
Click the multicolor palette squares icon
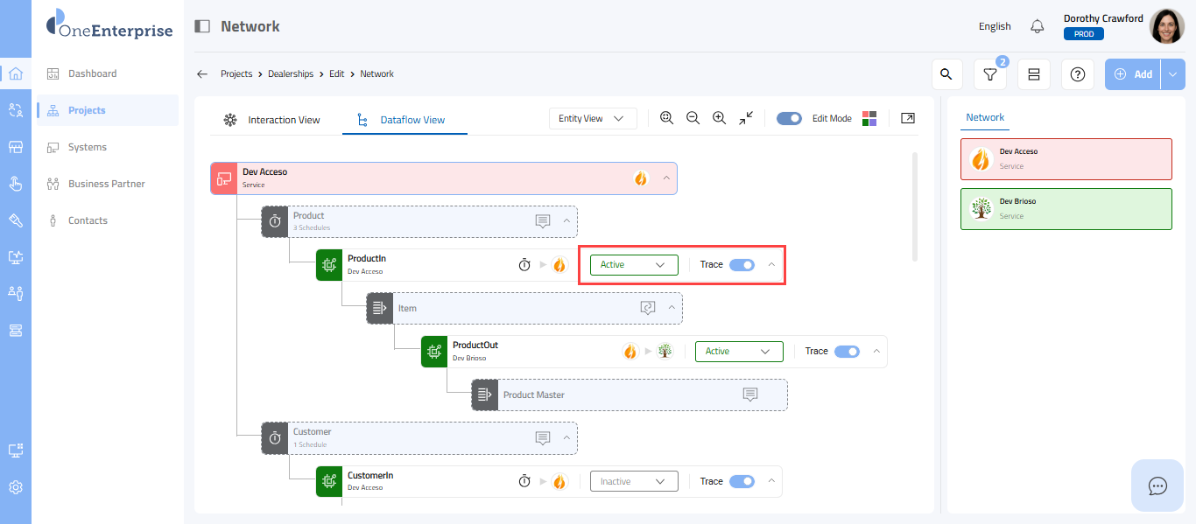(x=869, y=118)
